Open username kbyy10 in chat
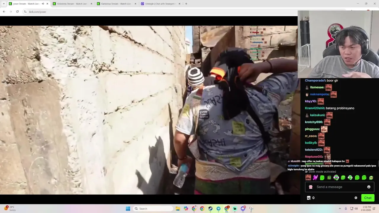379x213 pixels. click(311, 101)
